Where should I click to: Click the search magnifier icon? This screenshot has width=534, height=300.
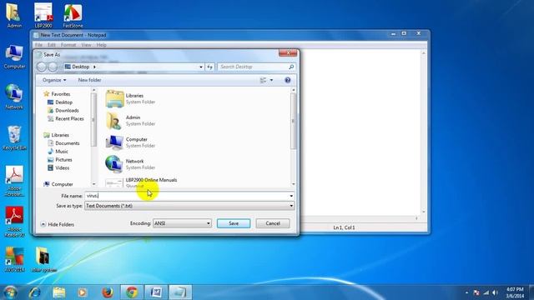tap(291, 67)
